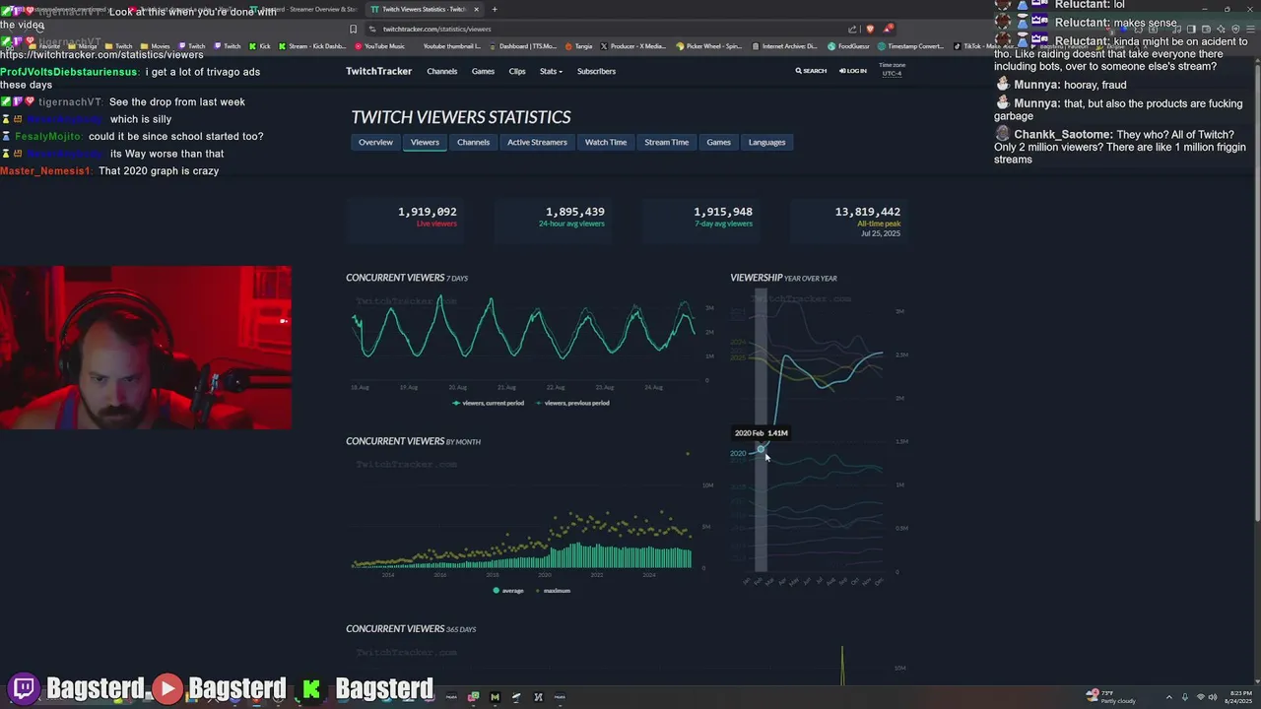The image size is (1261, 709).
Task: Open the YouTube Music bookmark
Action: [x=379, y=46]
